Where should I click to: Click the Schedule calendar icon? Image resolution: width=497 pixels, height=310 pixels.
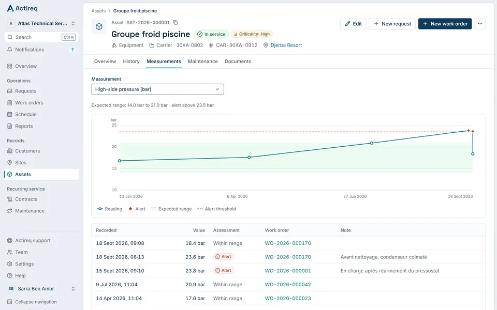10,115
